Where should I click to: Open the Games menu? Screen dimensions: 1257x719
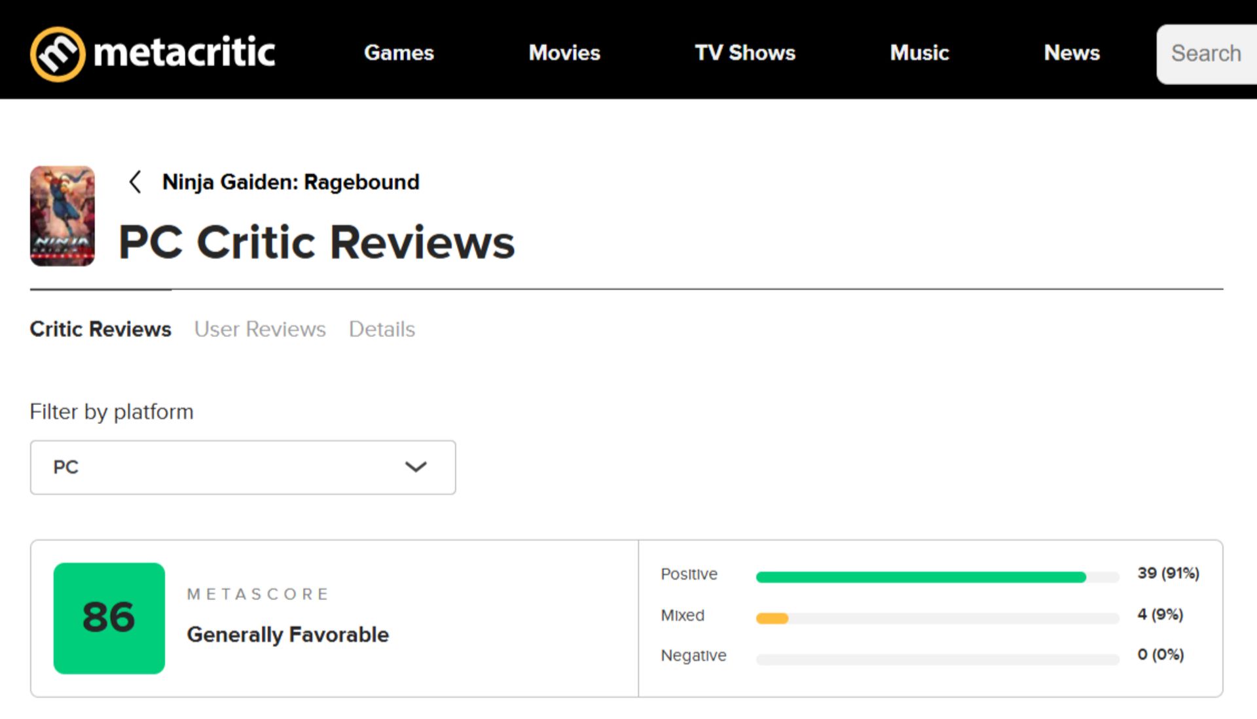coord(399,53)
